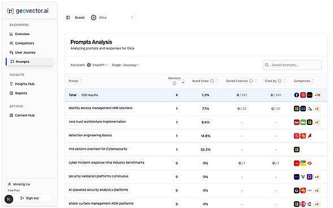Click the Sign out button
Screen dimensions: 333x208
30,198
